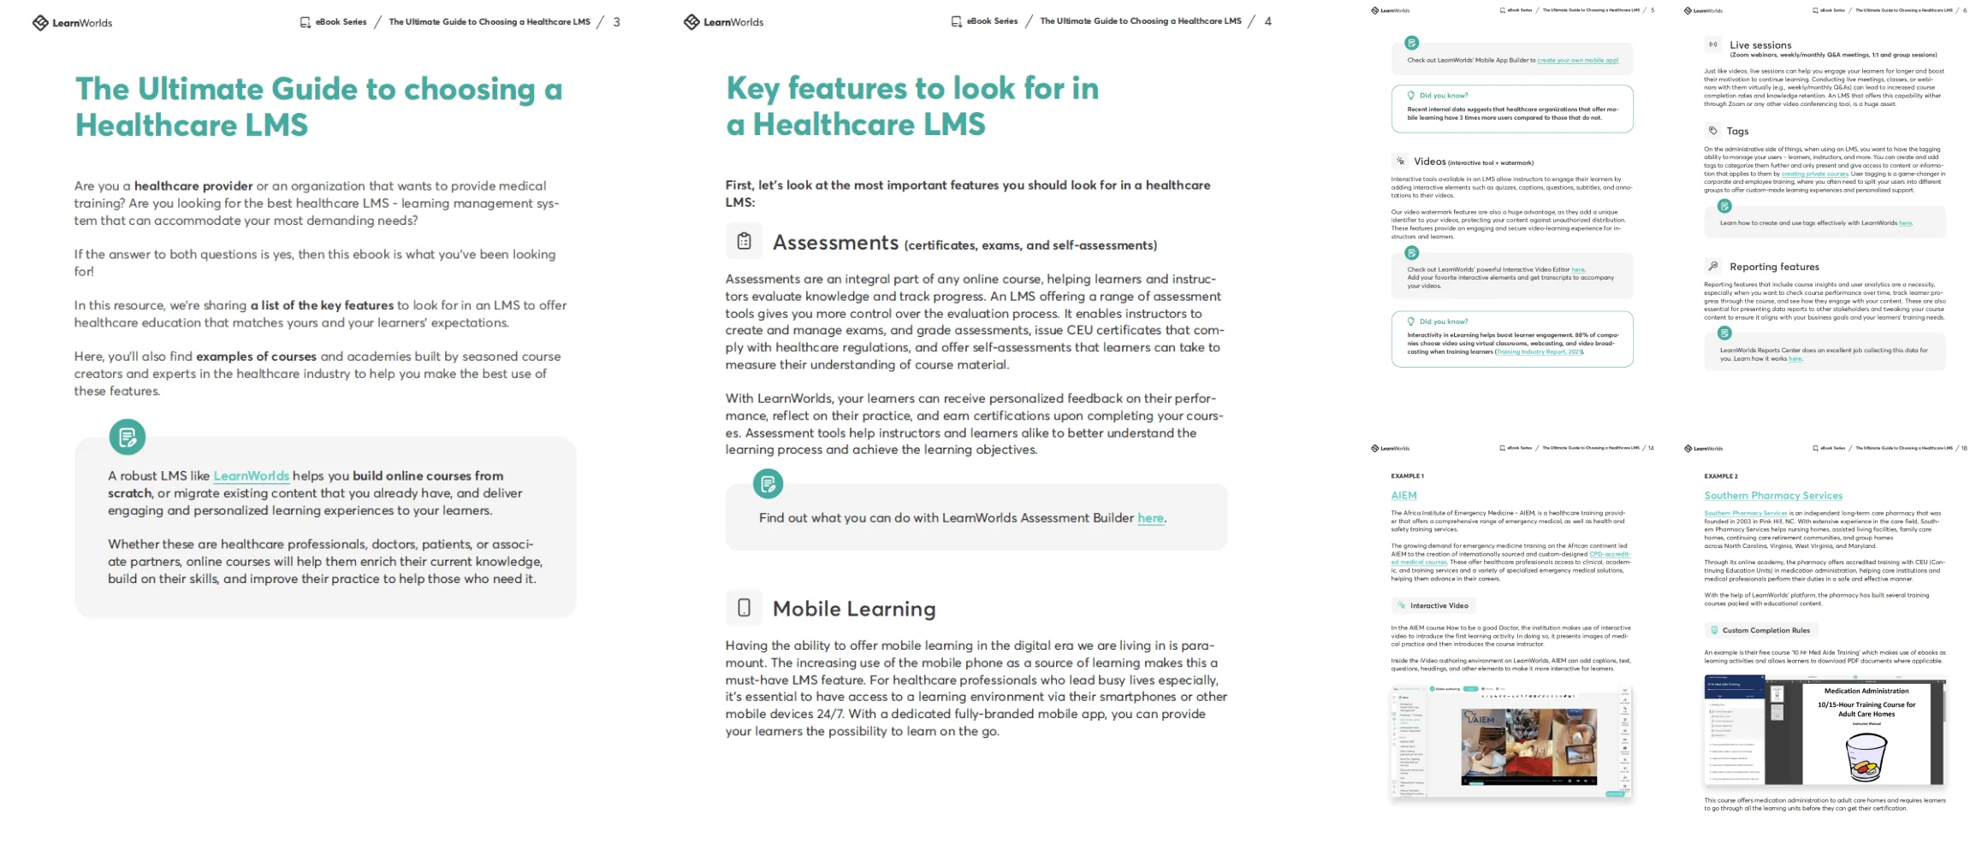The image size is (1982, 843).
Task: Click the breadcrumb title 'The Ultimate Guide to Choosing a Healthcare LMS'
Action: click(490, 21)
